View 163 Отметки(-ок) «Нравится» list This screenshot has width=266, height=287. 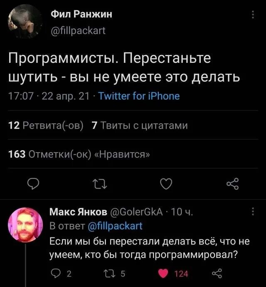click(80, 154)
